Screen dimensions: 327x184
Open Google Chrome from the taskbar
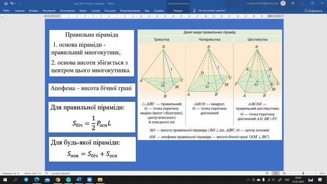[x=58, y=179]
